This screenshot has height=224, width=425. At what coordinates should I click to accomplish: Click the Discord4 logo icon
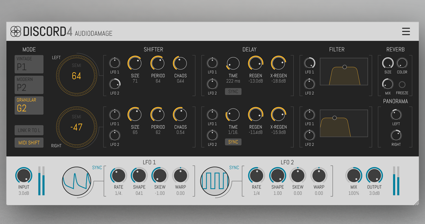16,31
